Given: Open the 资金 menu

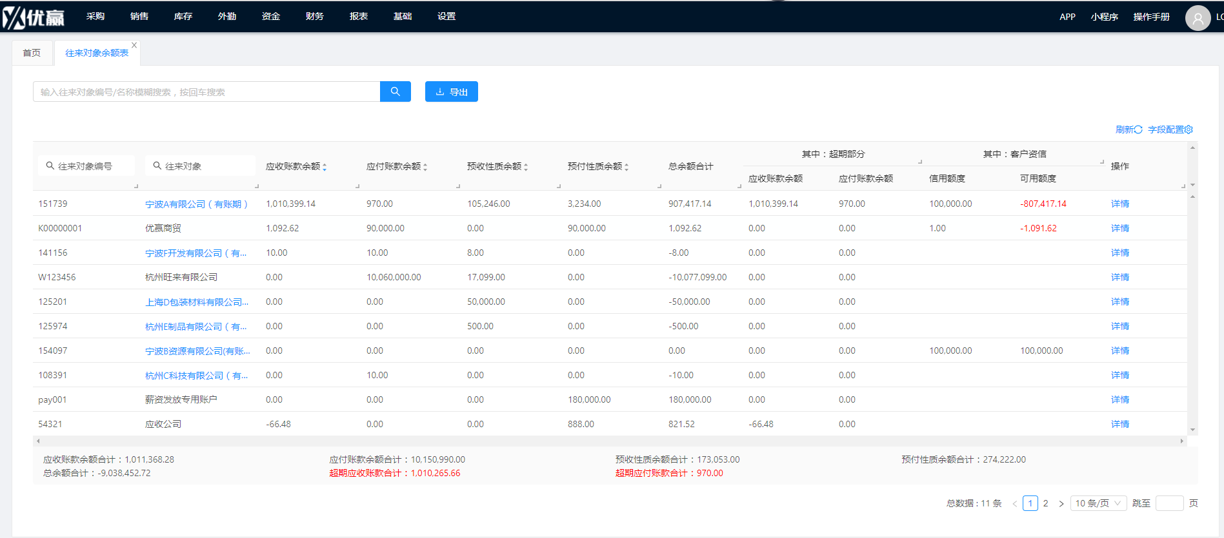Looking at the screenshot, I should [x=271, y=16].
